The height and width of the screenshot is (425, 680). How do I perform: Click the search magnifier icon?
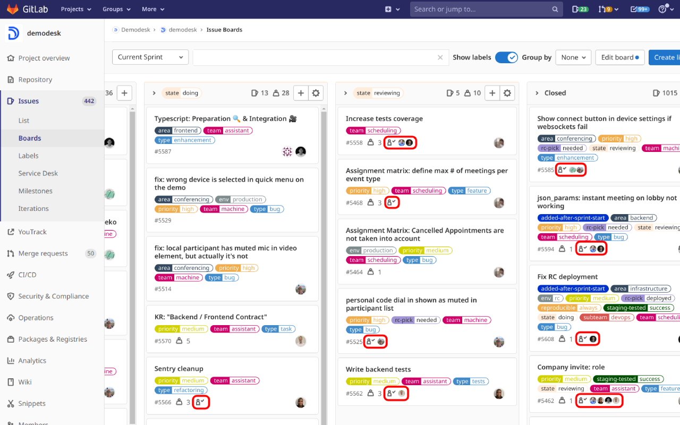click(555, 8)
